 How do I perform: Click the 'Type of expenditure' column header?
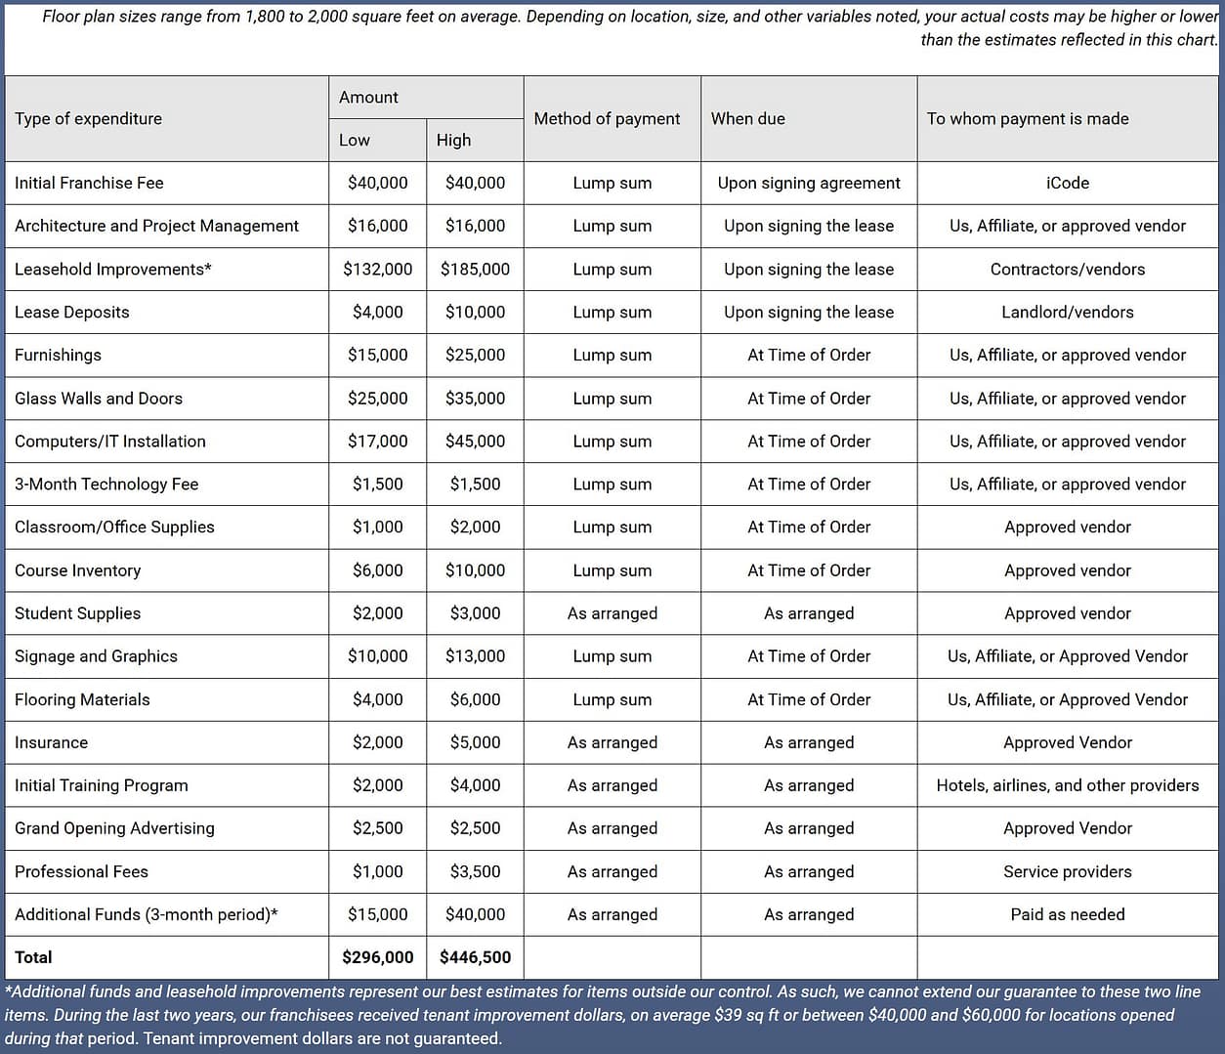[88, 118]
